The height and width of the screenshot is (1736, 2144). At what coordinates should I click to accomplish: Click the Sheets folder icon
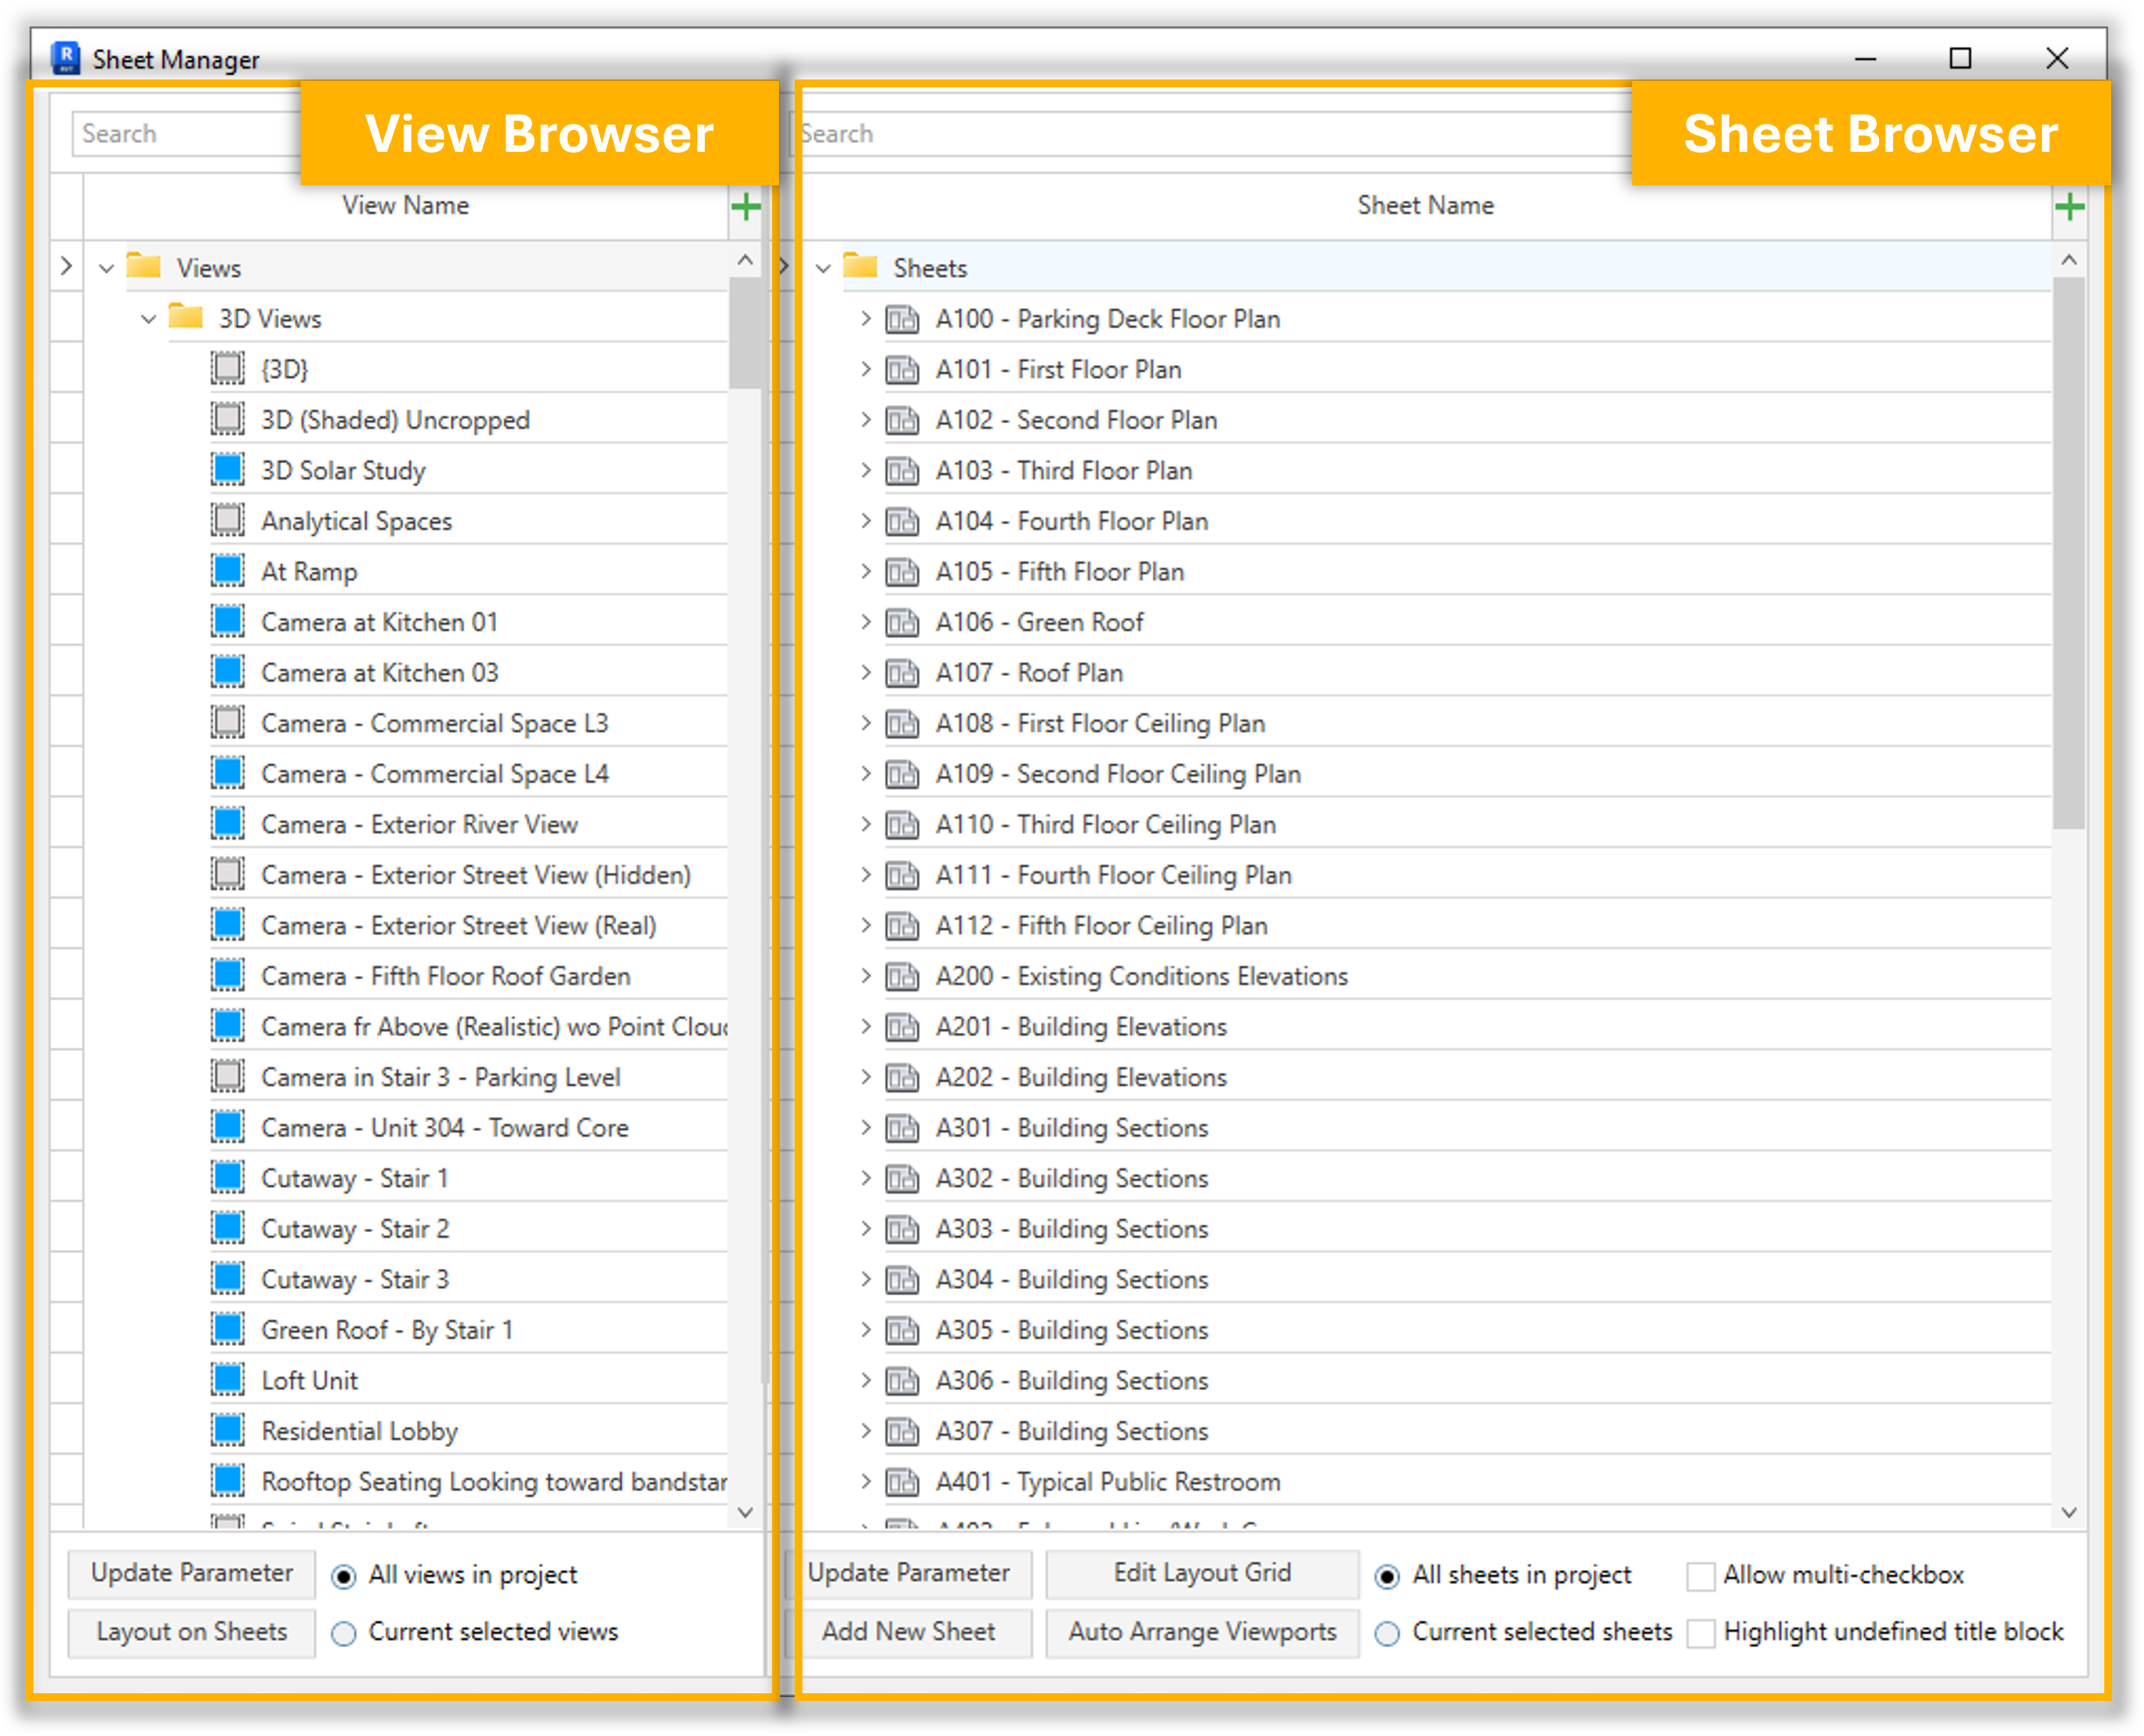pos(860,267)
